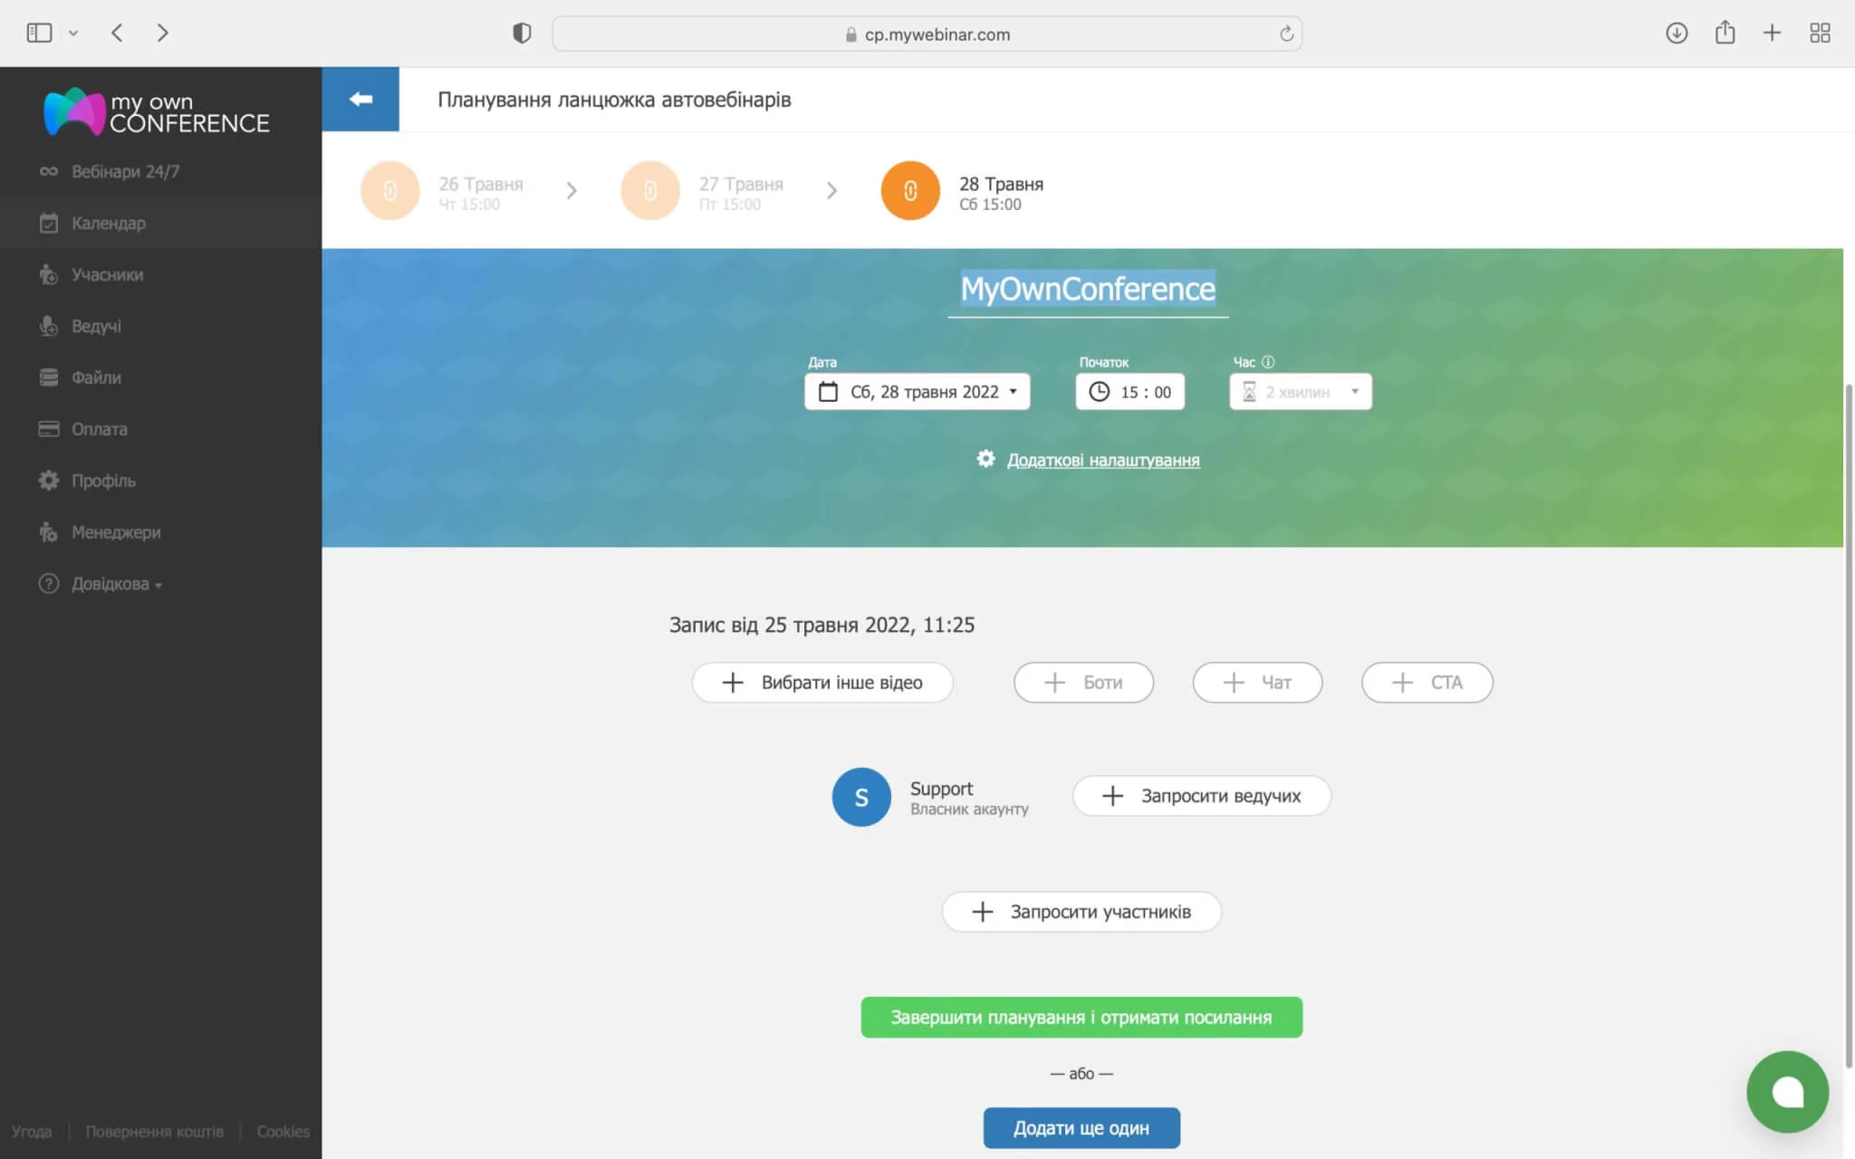Open Календар in the sidebar
The image size is (1855, 1159).
click(x=109, y=223)
